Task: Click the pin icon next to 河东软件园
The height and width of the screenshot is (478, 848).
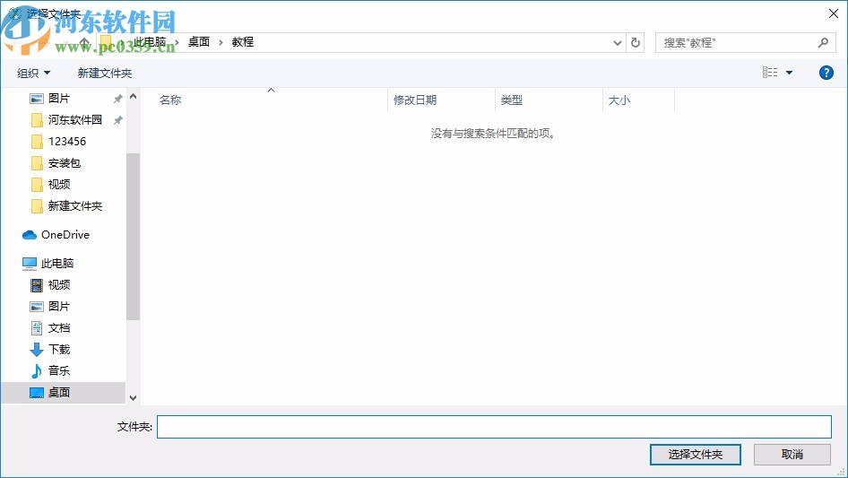Action: click(117, 120)
